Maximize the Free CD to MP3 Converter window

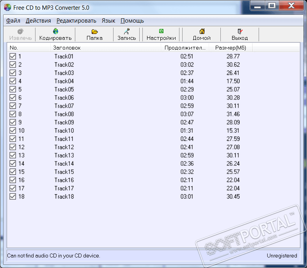pos(272,5)
